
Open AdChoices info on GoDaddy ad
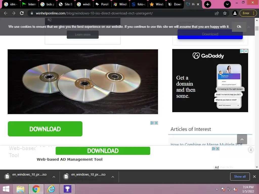(242, 51)
